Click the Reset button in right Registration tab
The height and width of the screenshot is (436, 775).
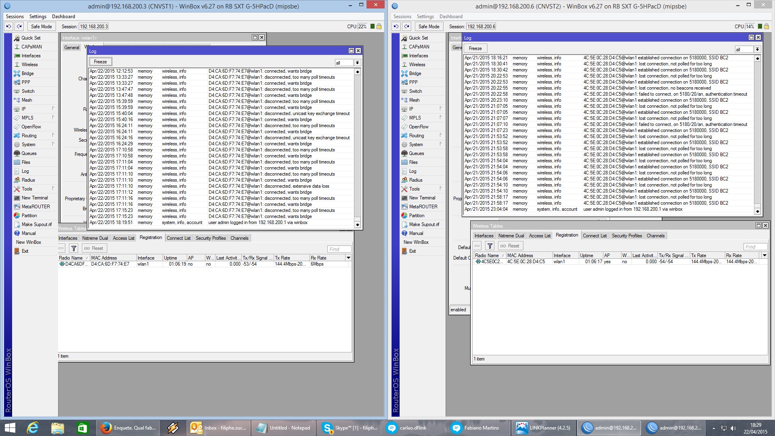510,246
